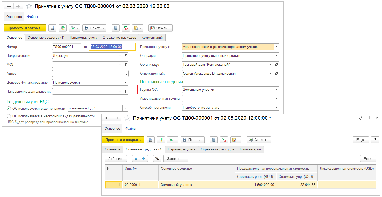Expand облагаемой НДС dropdown
This screenshot has width=382, height=197.
125,108
